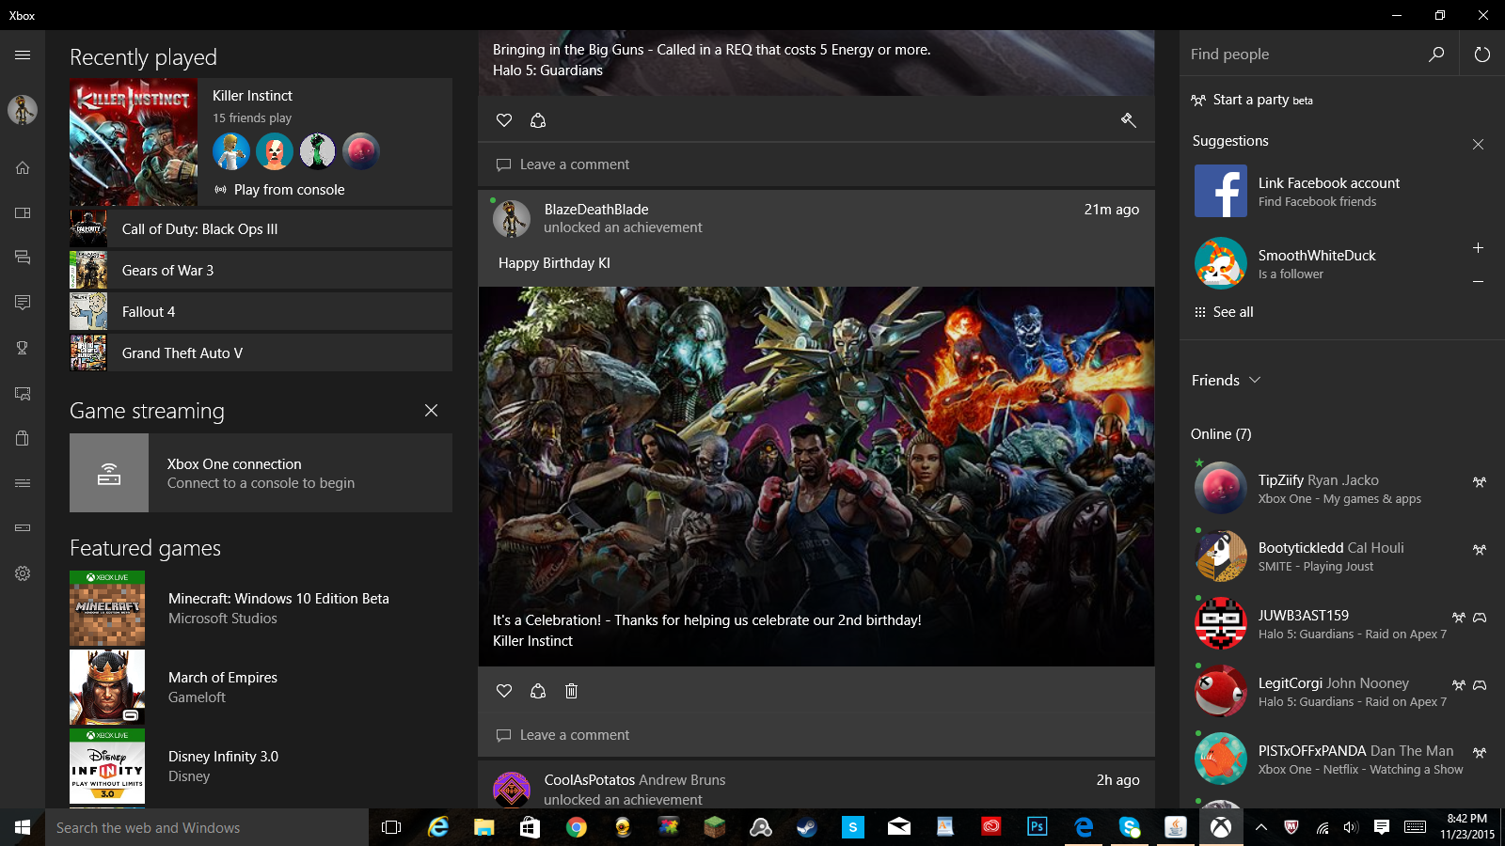Close the Game streaming section
Screen dimensions: 1505x846
point(431,411)
